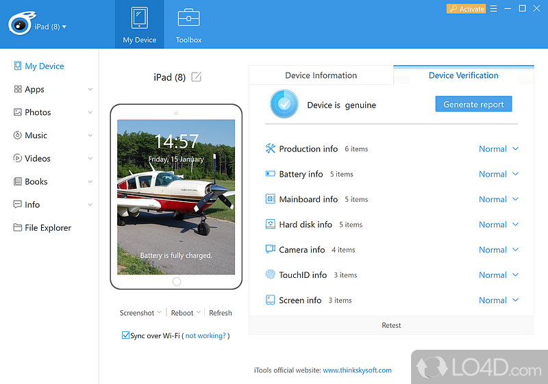Click the Photos picture icon in sidebar

coord(18,112)
